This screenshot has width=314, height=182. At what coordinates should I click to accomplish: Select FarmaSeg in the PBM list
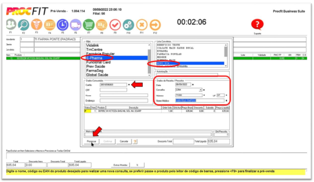(x=117, y=71)
